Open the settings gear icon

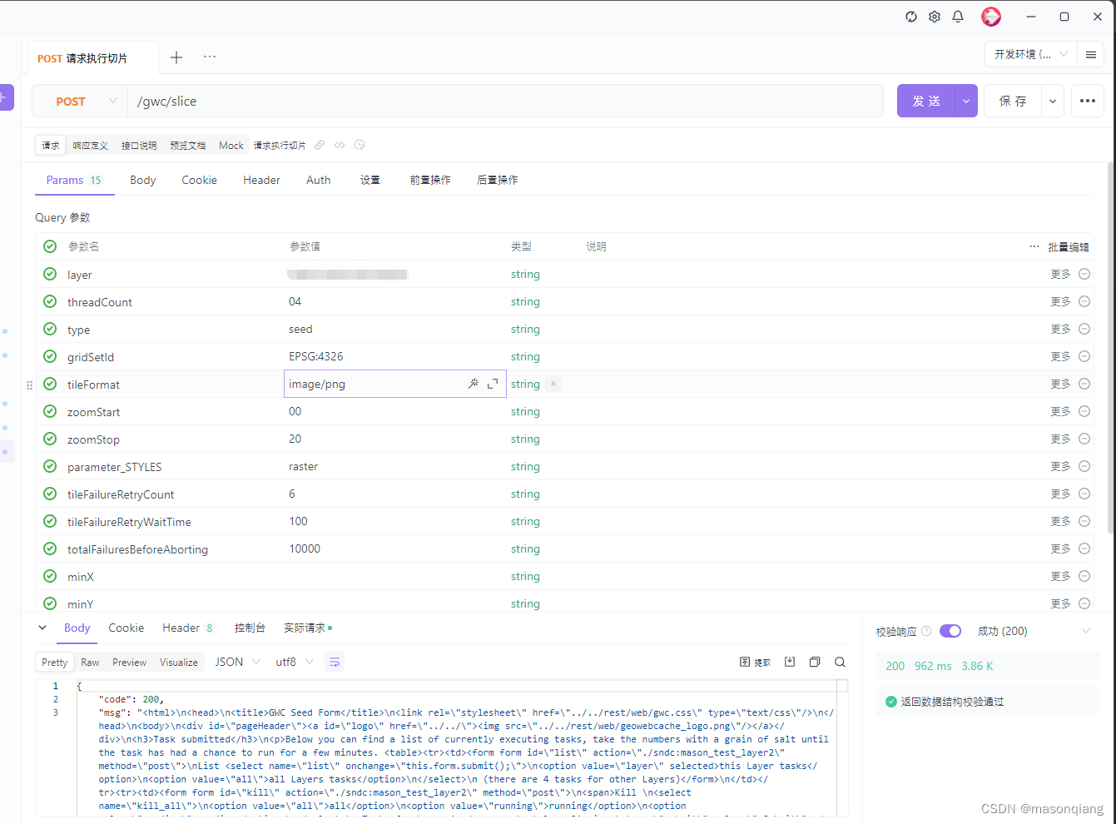[x=934, y=16]
